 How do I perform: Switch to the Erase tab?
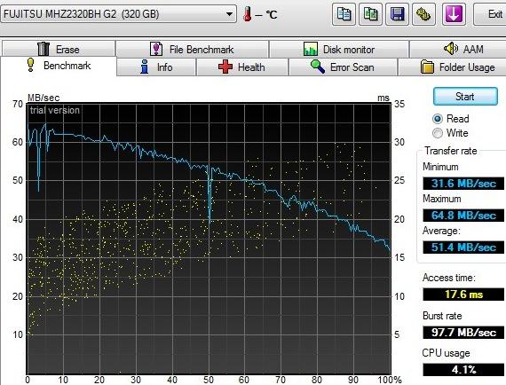(59, 49)
